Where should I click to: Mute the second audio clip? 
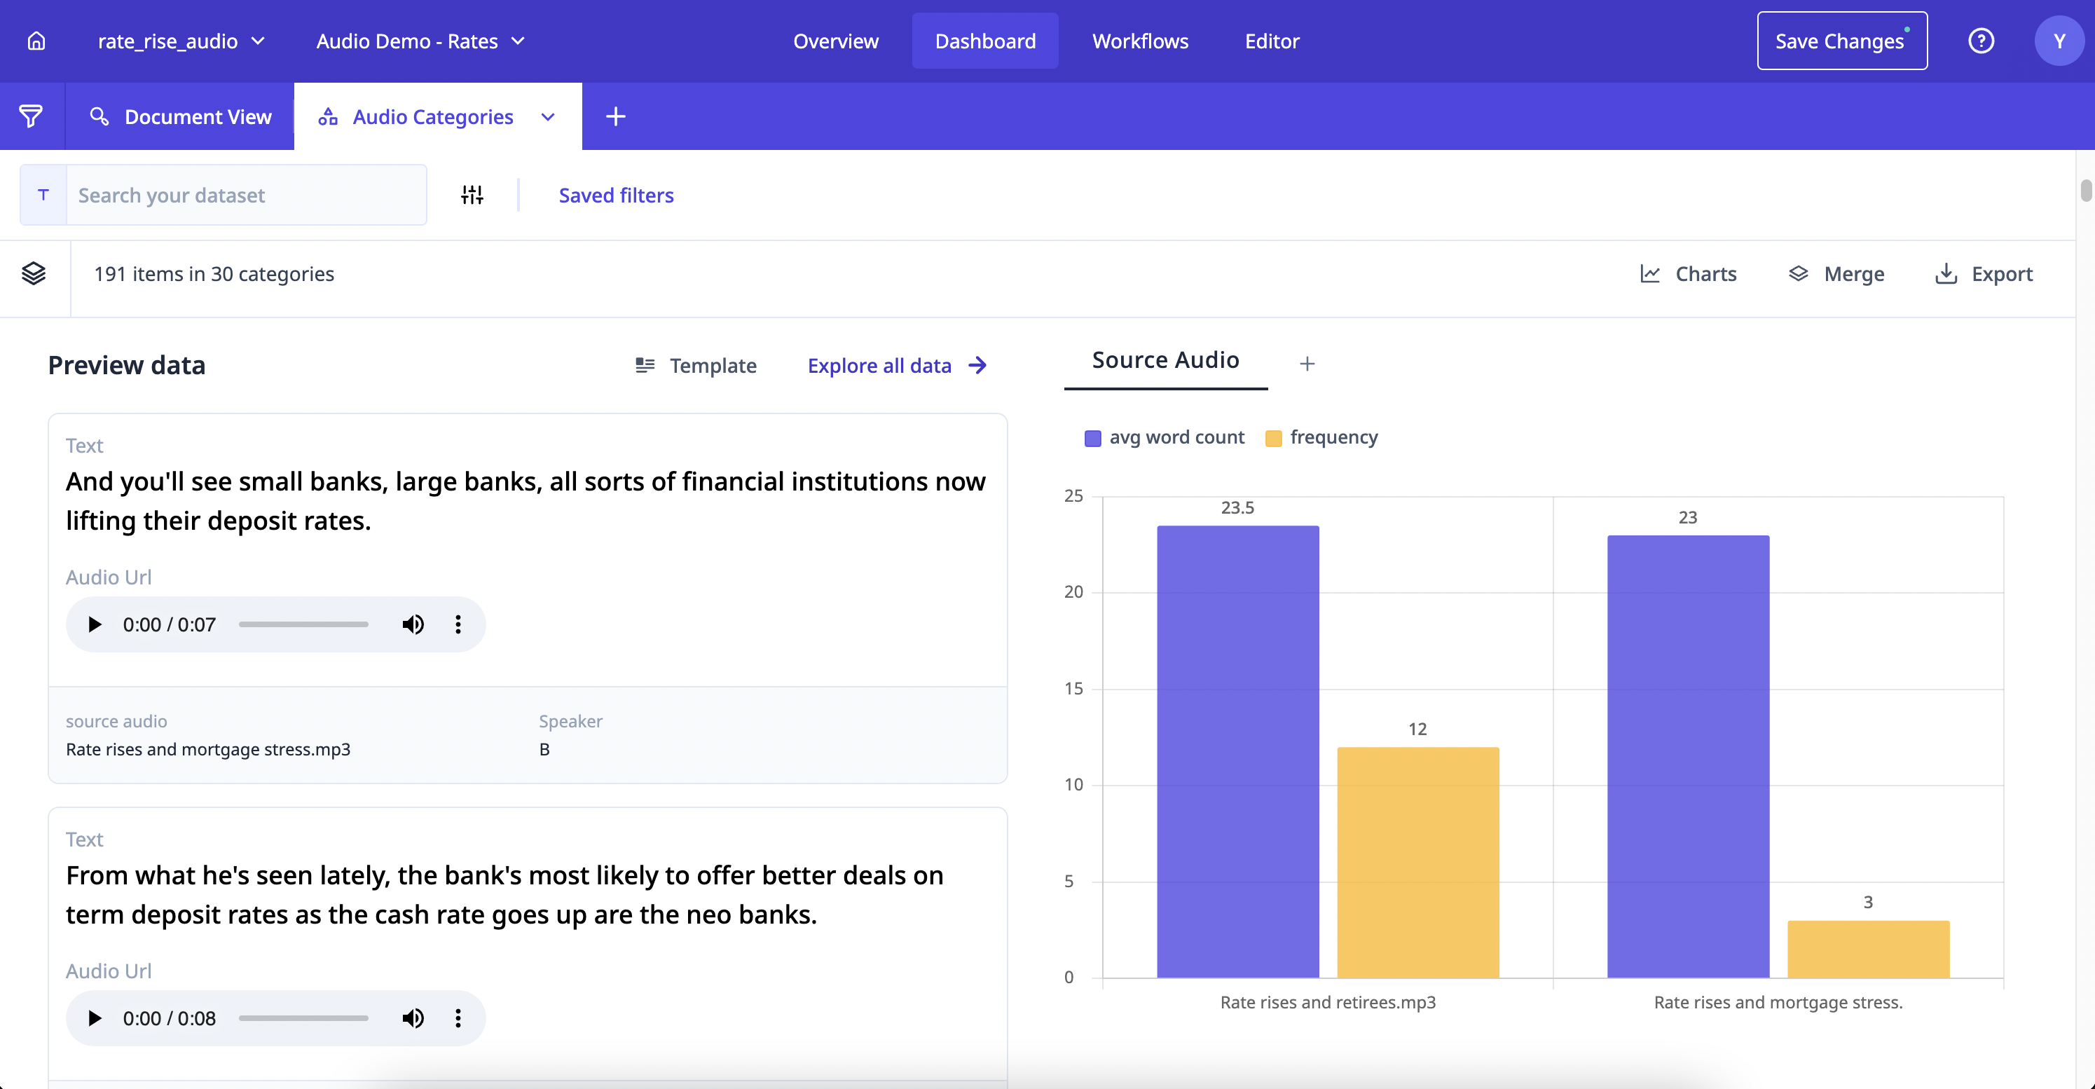coord(413,1018)
